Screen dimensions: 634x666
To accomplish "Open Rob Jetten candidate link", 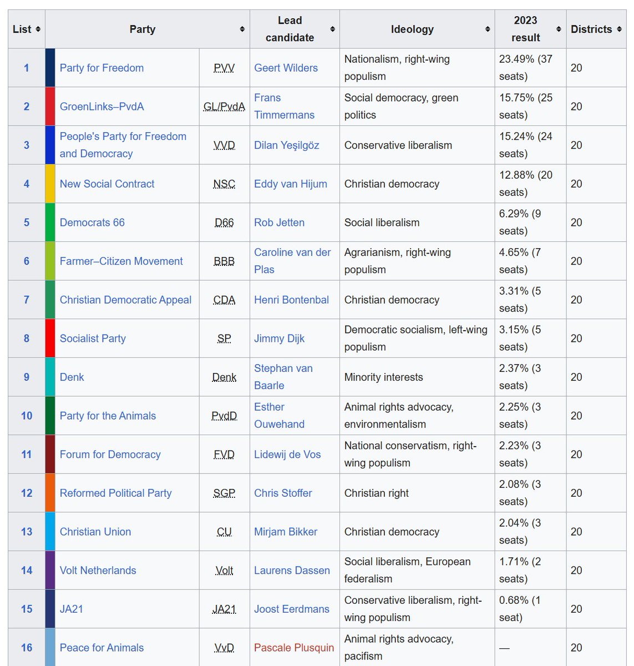I will [x=279, y=223].
